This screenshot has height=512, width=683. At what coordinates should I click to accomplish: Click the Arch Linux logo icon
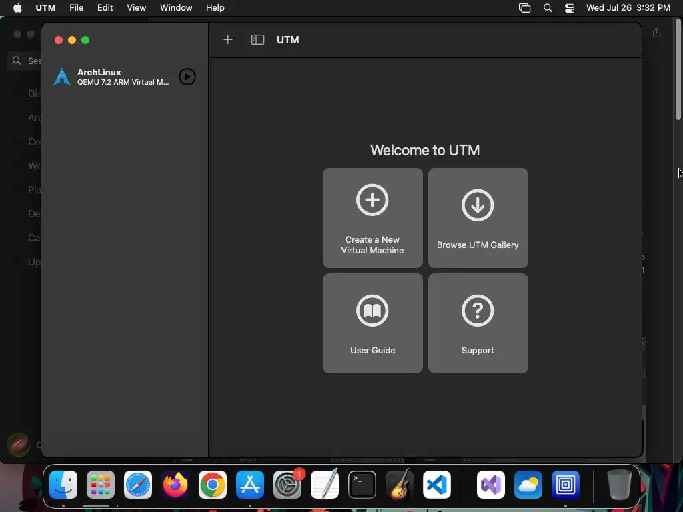tap(62, 77)
